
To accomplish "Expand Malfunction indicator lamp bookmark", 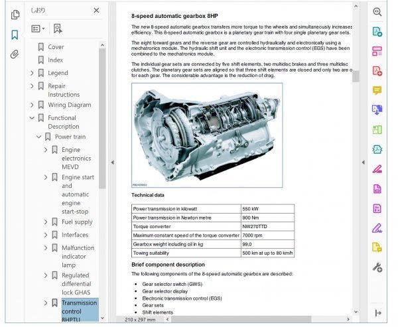I will click(x=46, y=248).
